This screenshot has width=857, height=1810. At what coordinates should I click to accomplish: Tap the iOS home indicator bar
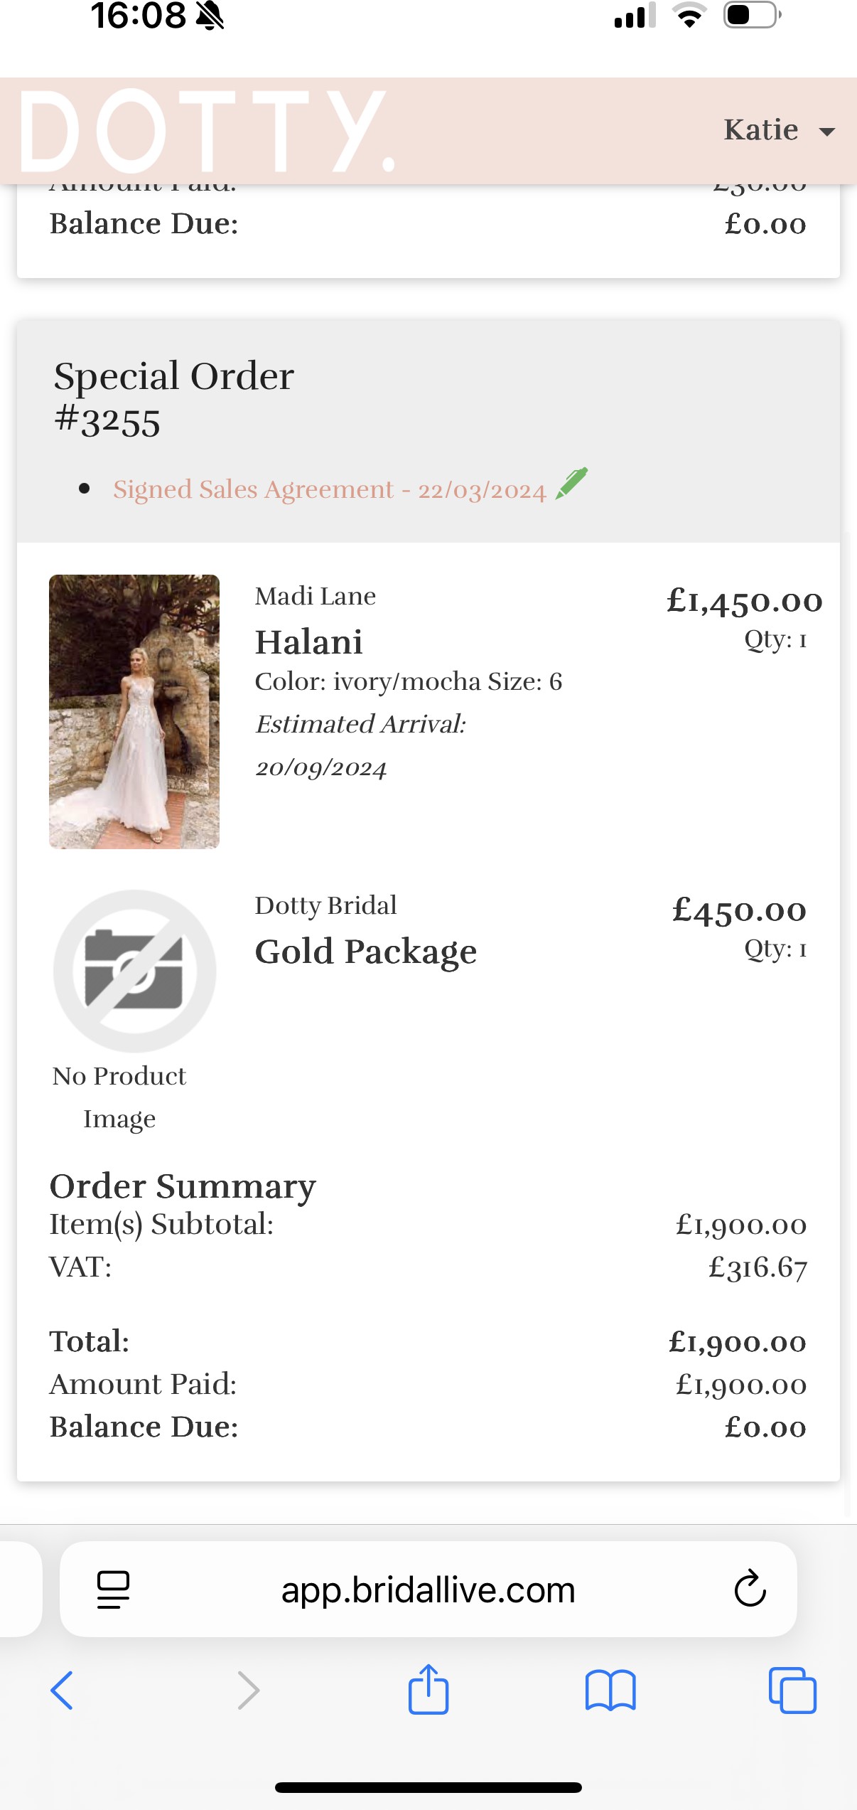point(428,1787)
